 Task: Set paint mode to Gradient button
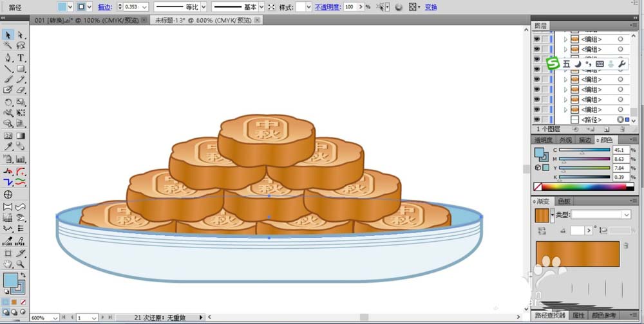(x=14, y=302)
